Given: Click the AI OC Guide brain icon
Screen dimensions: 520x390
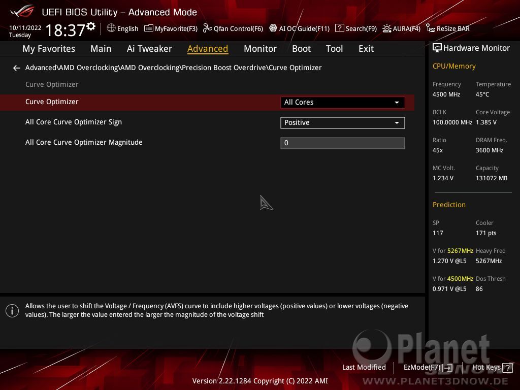Looking at the screenshot, I should 273,28.
